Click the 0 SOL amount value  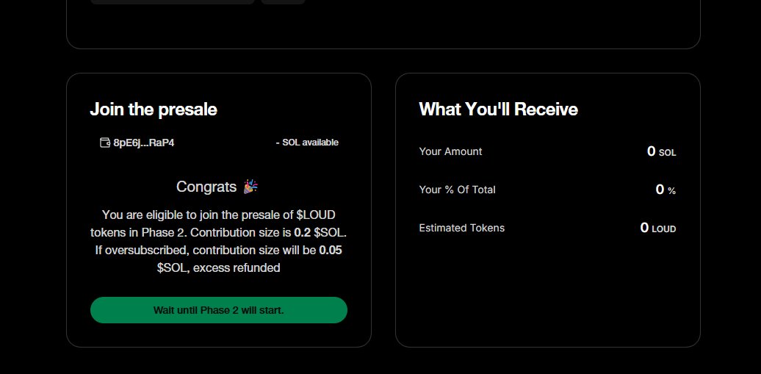pyautogui.click(x=662, y=151)
